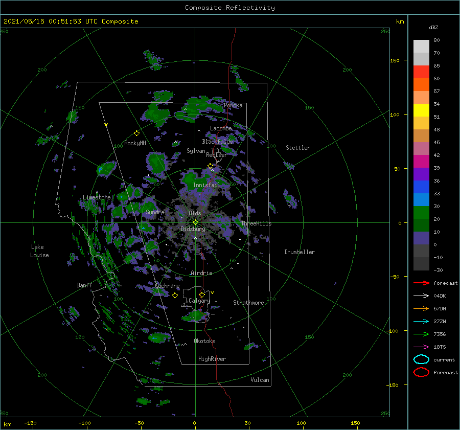
Task: Click the Vulcan label
Action: pos(260,380)
